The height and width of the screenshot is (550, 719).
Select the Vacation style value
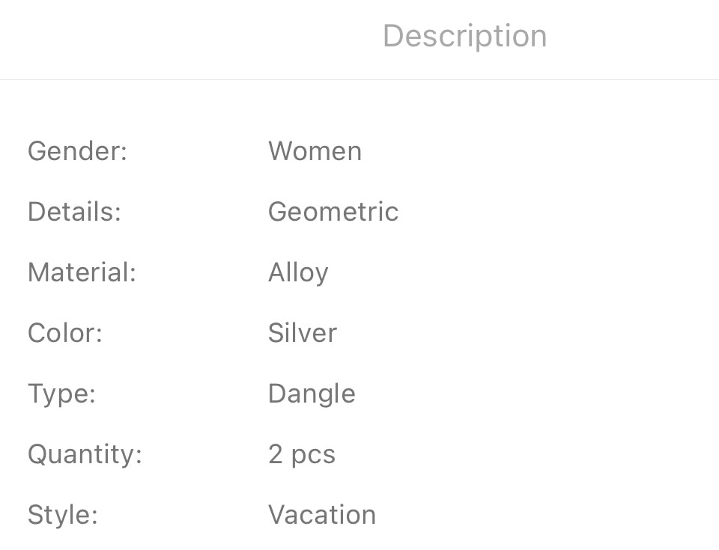[322, 515]
